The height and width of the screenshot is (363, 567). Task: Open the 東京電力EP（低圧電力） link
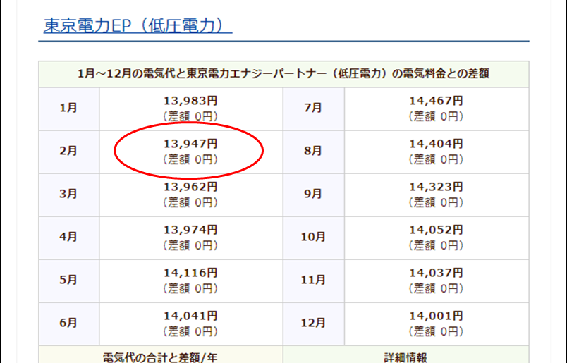point(138,26)
